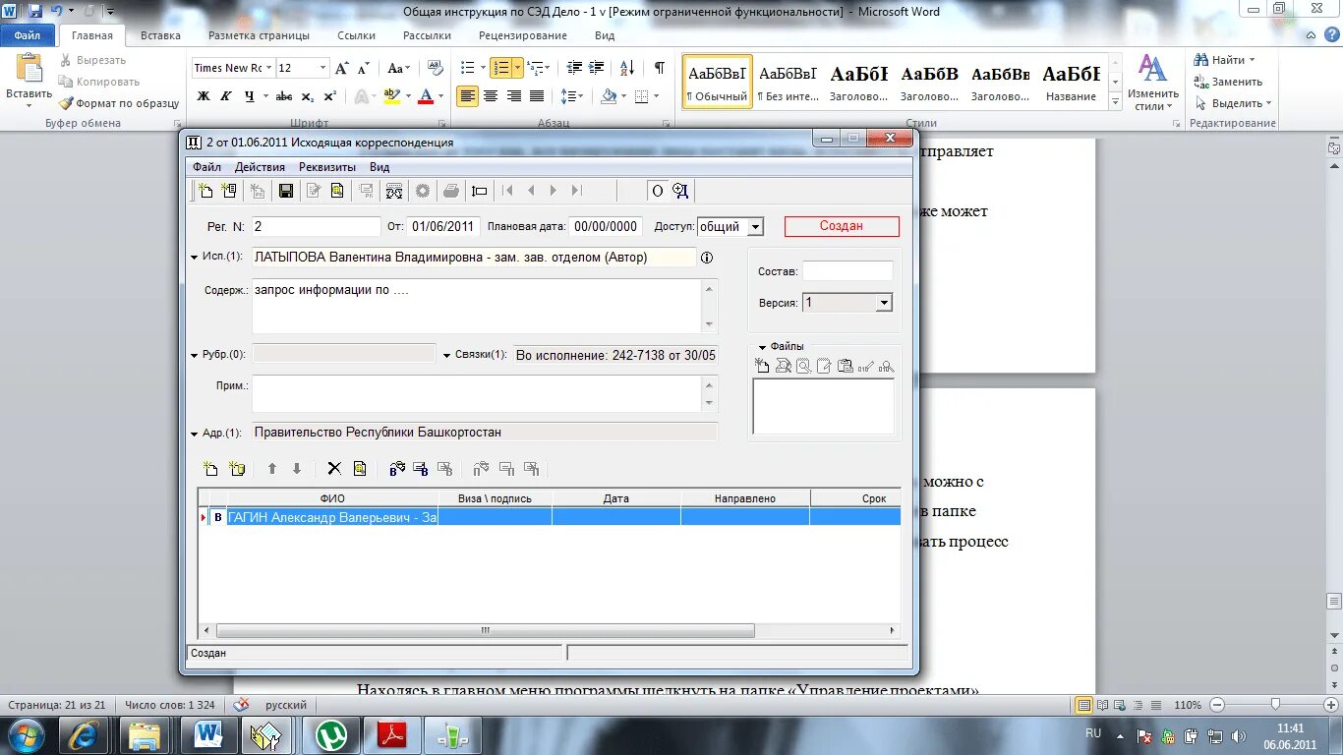Expand the Исп.(1) section arrow
Viewport: 1343px width, 755px height.
pos(195,257)
